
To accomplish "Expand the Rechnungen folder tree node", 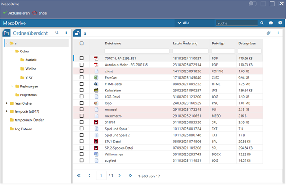I will (x=12, y=86).
